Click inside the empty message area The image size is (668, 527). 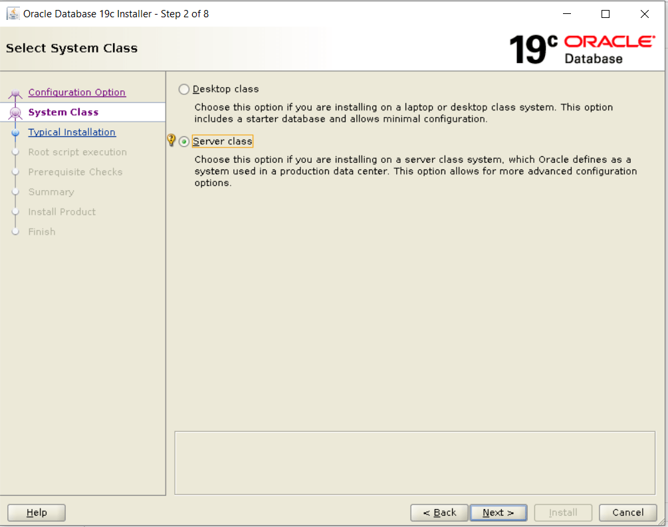tap(415, 463)
